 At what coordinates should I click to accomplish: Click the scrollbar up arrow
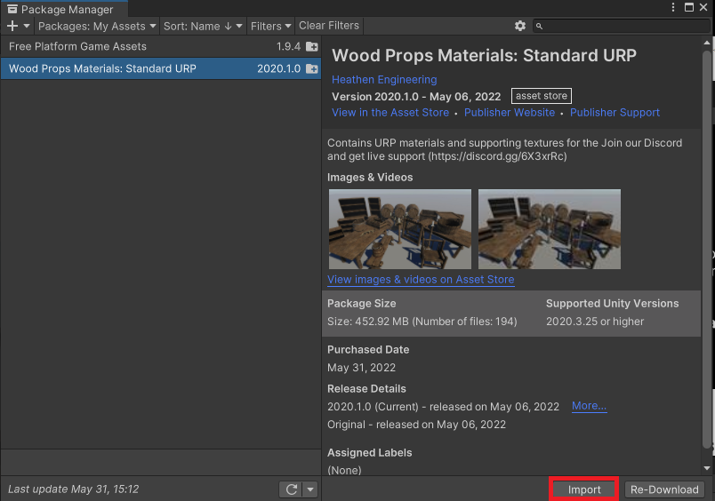[707, 43]
